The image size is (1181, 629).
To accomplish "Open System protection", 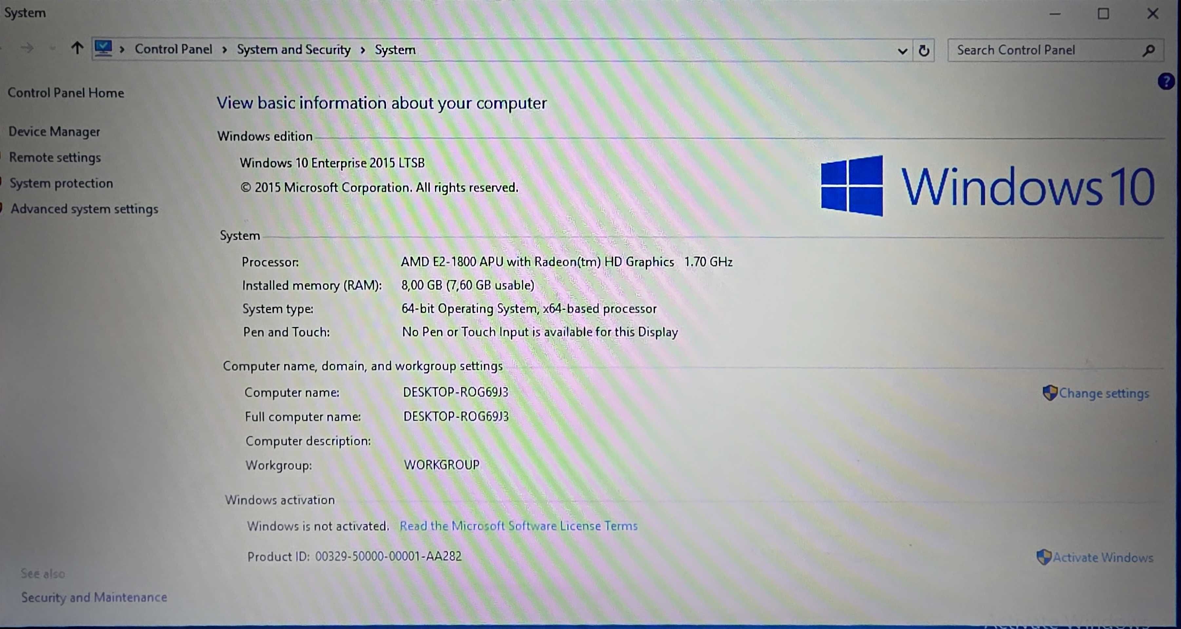I will pos(61,183).
